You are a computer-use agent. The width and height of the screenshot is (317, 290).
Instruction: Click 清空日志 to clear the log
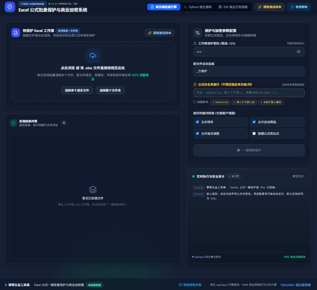[298, 176]
